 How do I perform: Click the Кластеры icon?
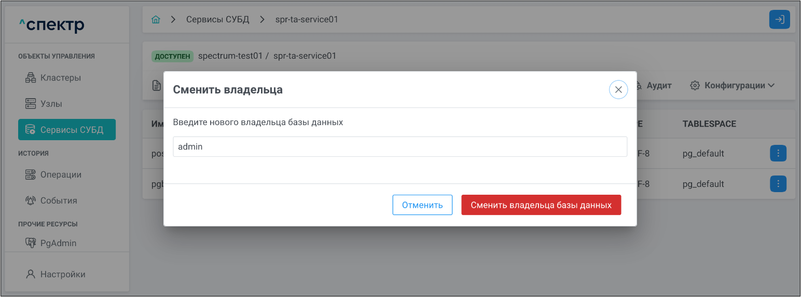pyautogui.click(x=31, y=78)
